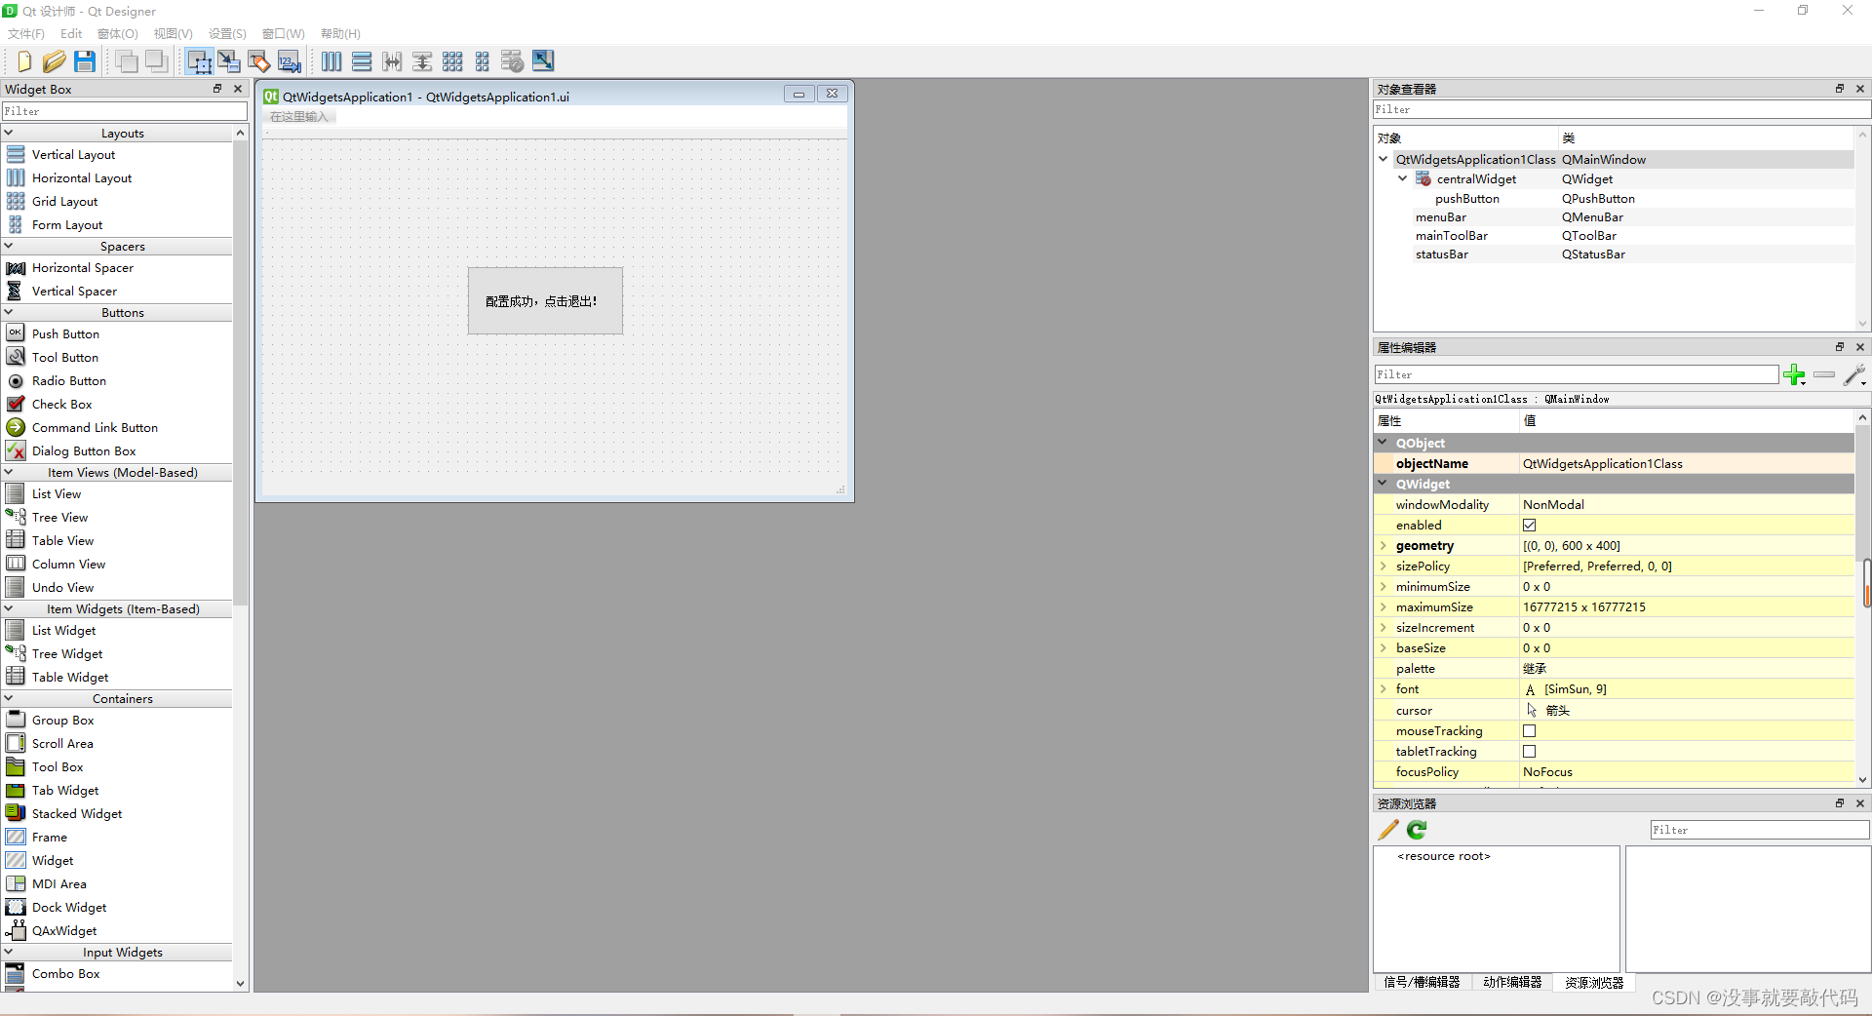Click Bring to Front toolbar icon

pos(156,61)
